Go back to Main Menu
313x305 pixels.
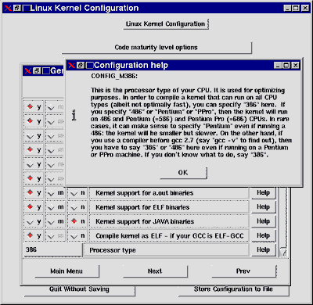[67, 271]
